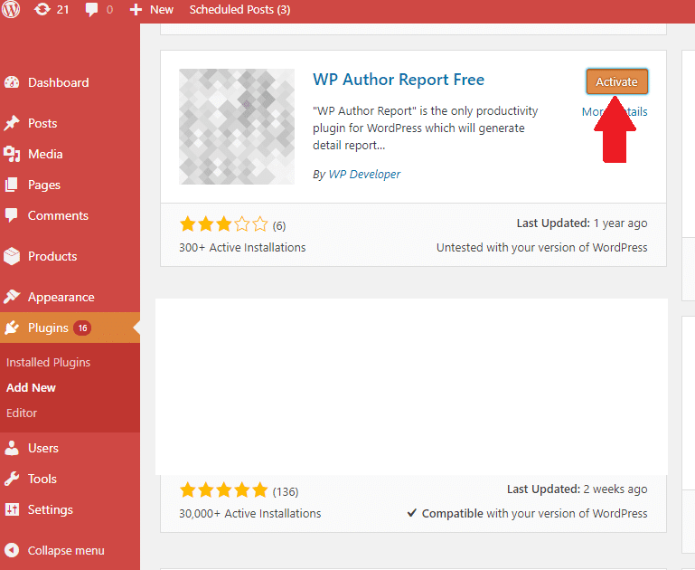Click the Appearance paintbrush icon

click(x=12, y=297)
